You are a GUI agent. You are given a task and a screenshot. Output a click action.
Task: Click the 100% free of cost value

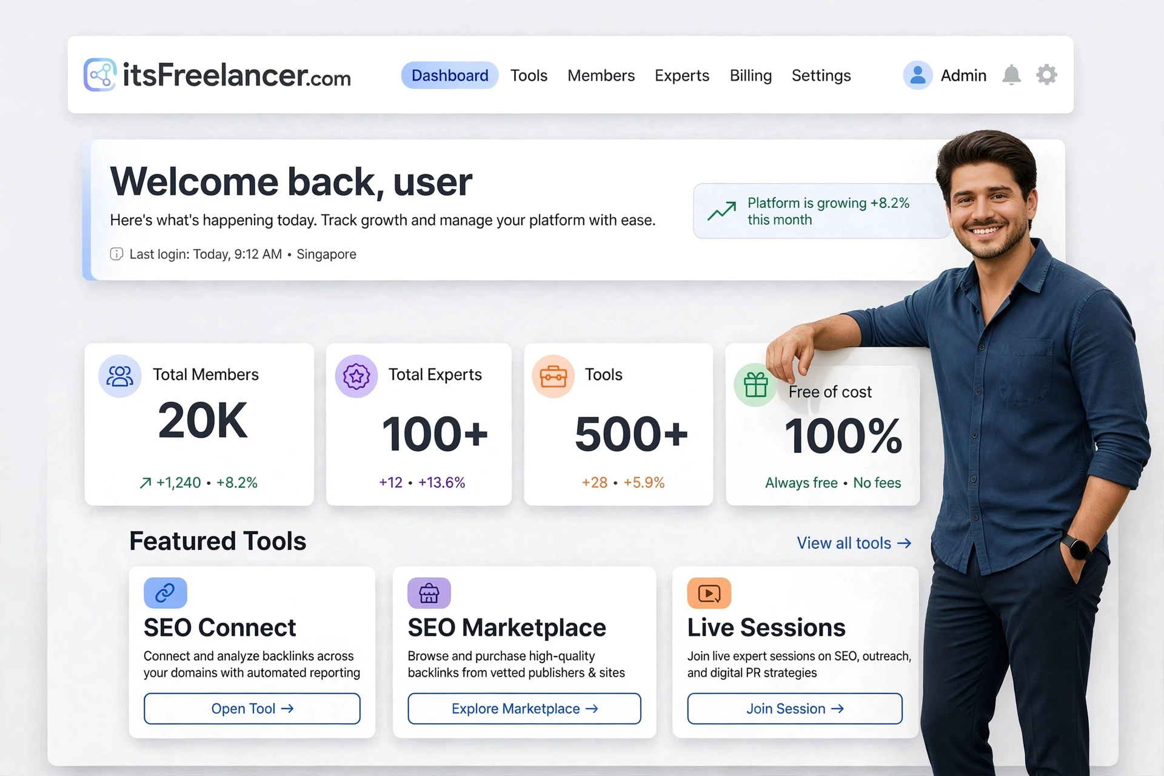click(x=843, y=436)
